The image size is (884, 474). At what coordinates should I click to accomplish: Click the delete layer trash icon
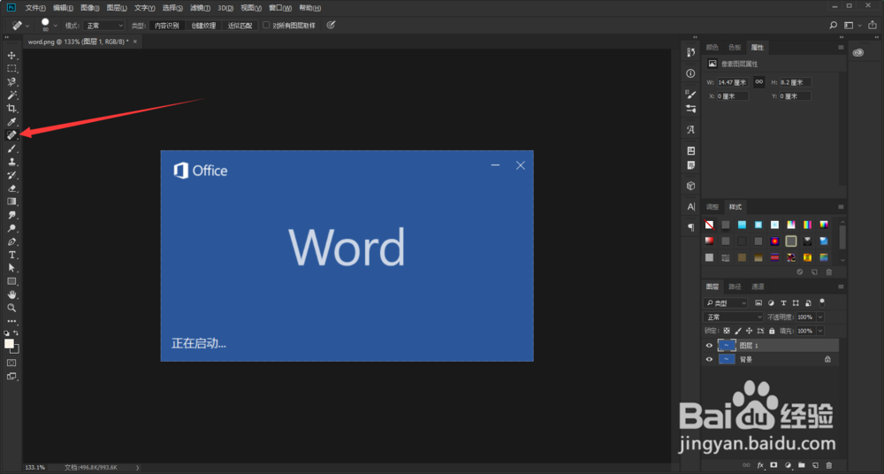829,465
